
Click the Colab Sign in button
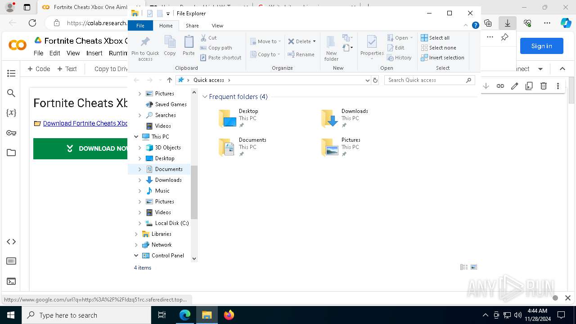[x=541, y=46]
